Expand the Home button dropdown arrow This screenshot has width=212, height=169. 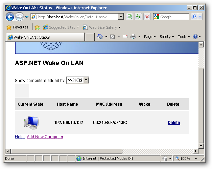106,37
